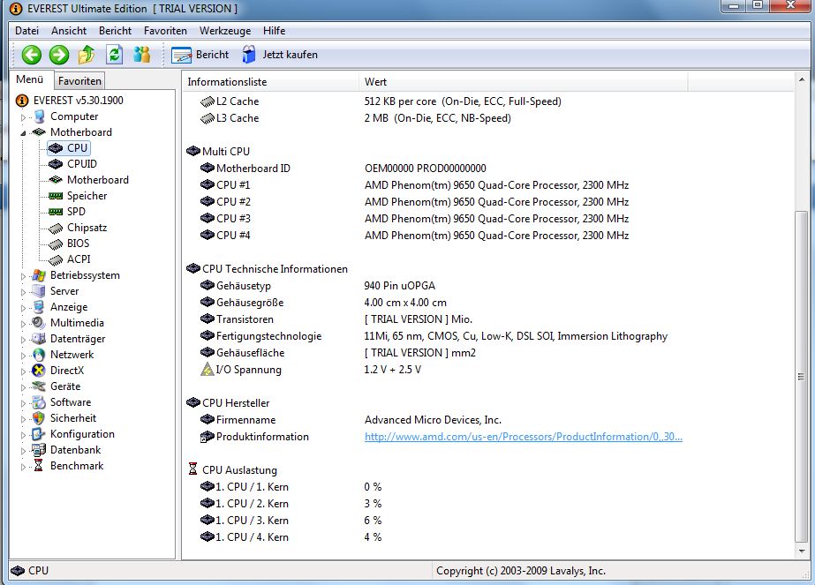Open the Werkzeuge menu
815x585 pixels.
click(225, 31)
